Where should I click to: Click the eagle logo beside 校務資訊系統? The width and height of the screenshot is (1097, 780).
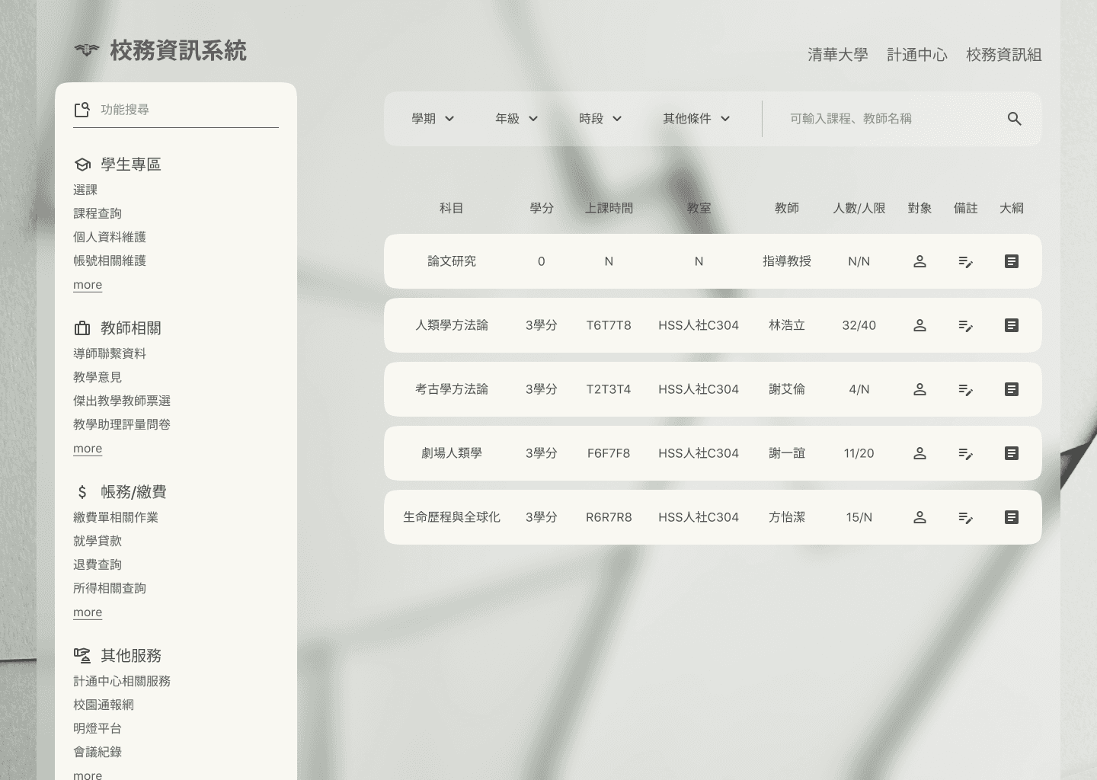87,51
